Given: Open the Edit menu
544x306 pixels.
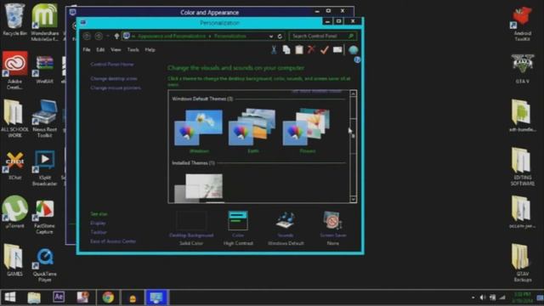Looking at the screenshot, I should [100, 50].
